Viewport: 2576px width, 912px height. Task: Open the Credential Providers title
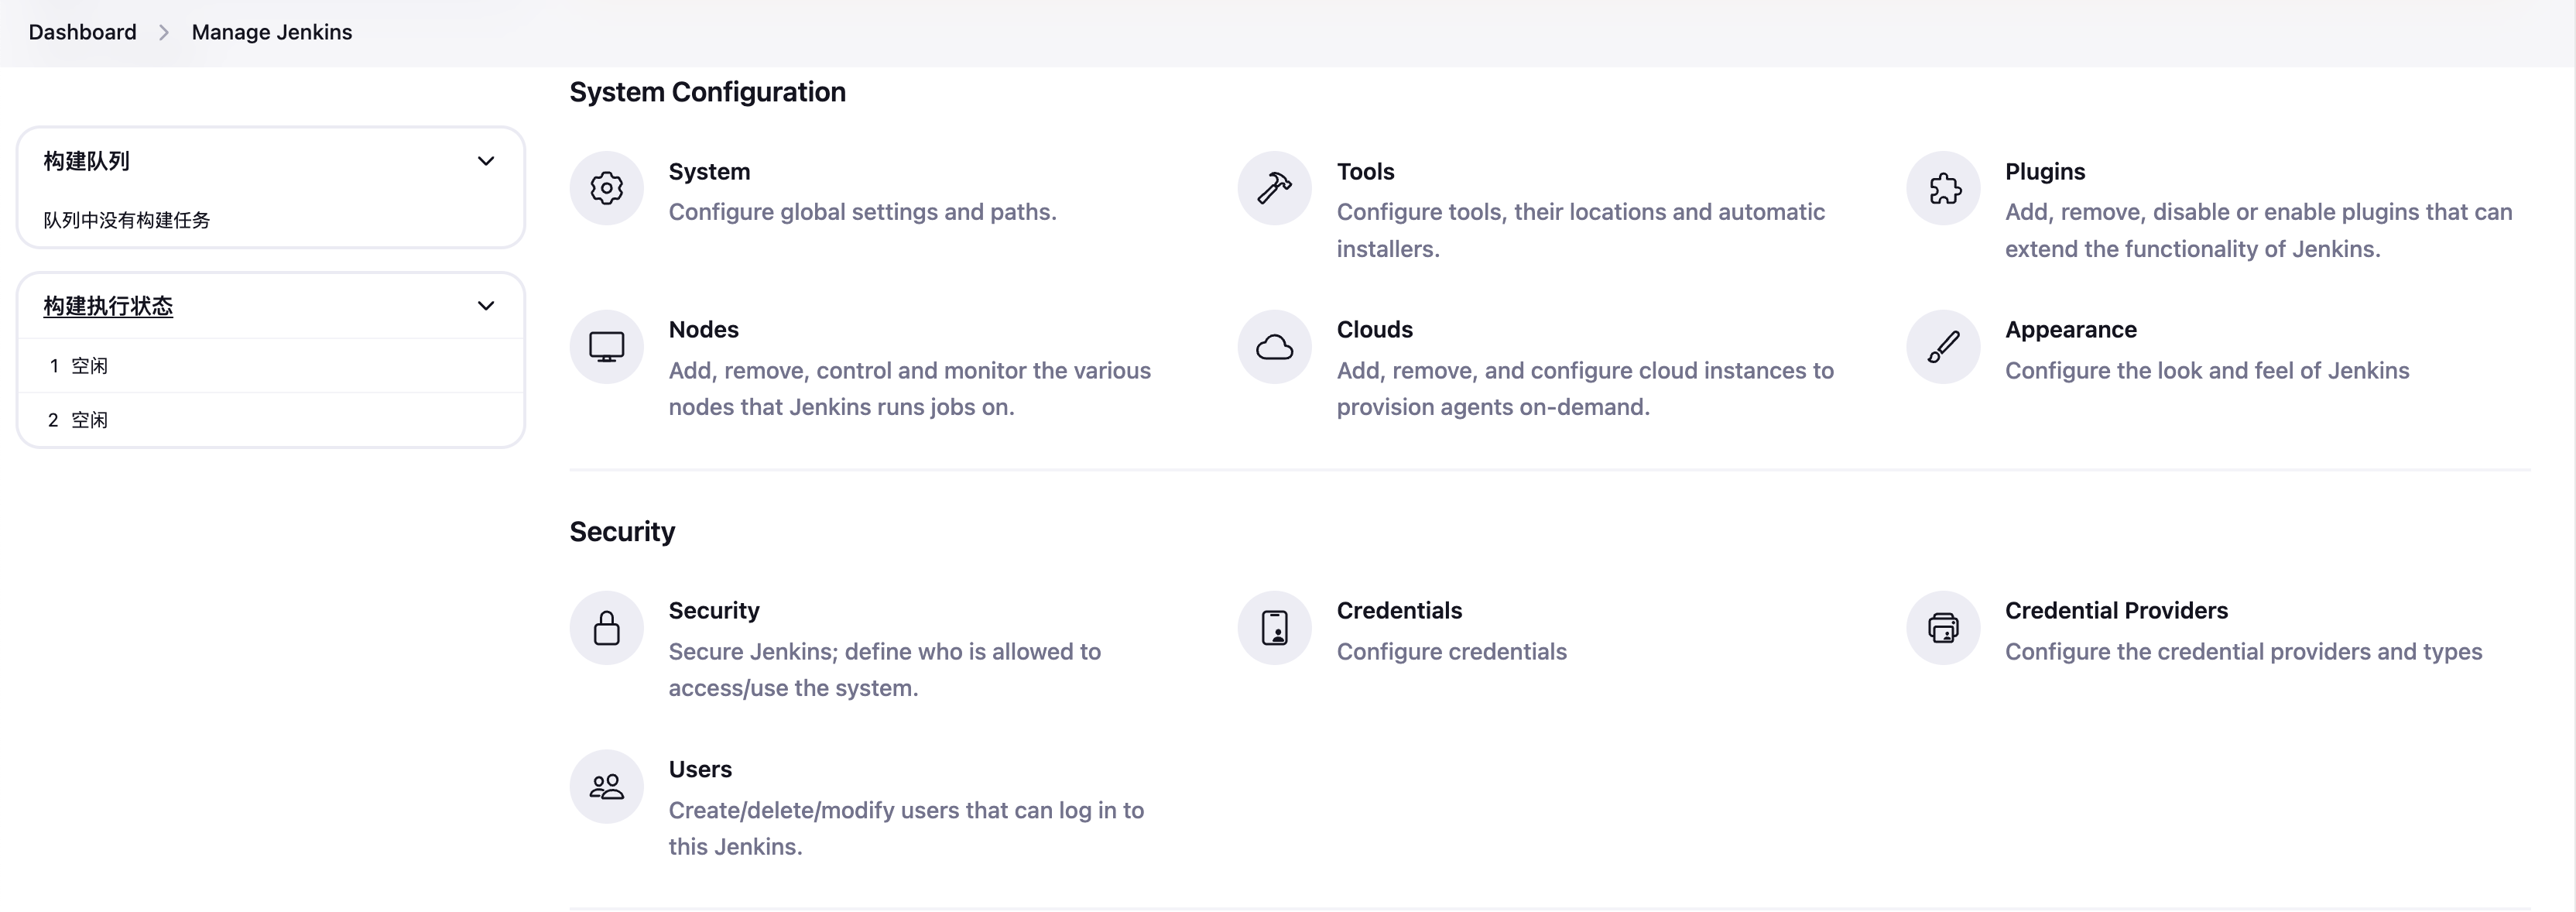pos(2116,610)
